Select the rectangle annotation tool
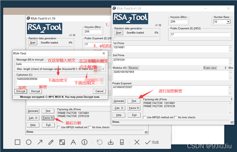 click(x=18, y=142)
